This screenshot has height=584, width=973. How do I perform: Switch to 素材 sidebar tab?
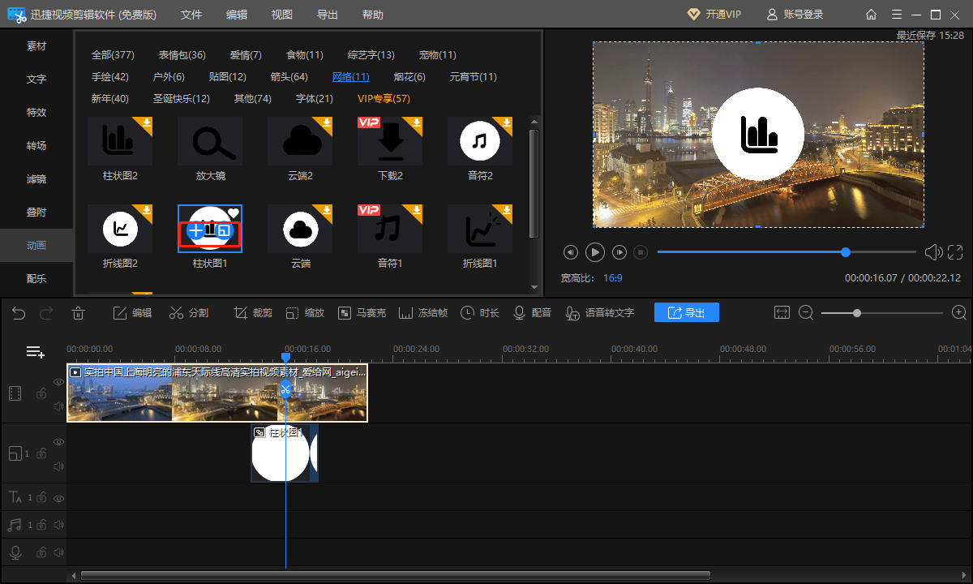tap(36, 46)
